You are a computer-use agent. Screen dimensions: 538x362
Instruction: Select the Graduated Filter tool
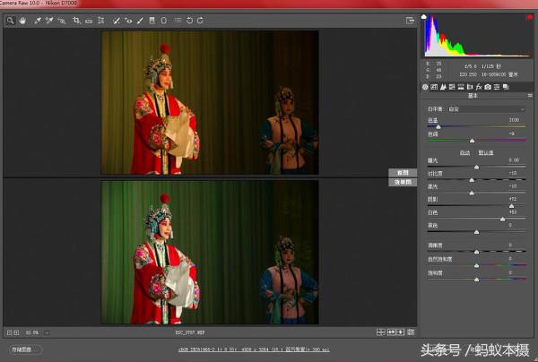[x=152, y=21]
